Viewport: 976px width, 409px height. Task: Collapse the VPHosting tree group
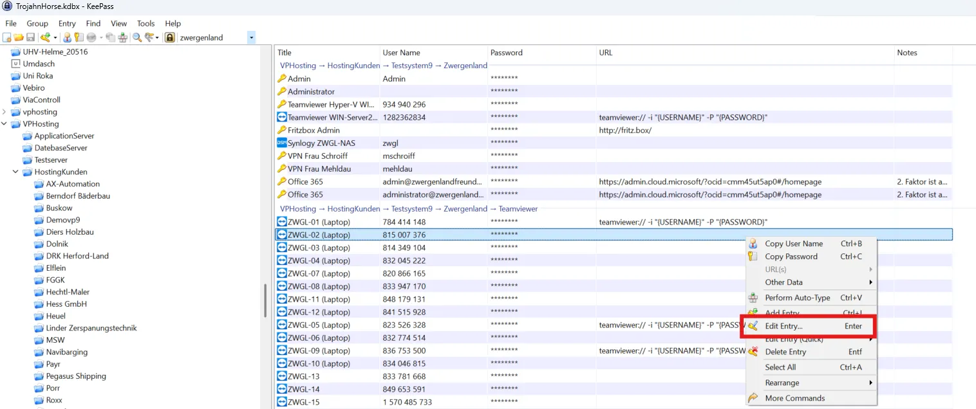coord(5,124)
